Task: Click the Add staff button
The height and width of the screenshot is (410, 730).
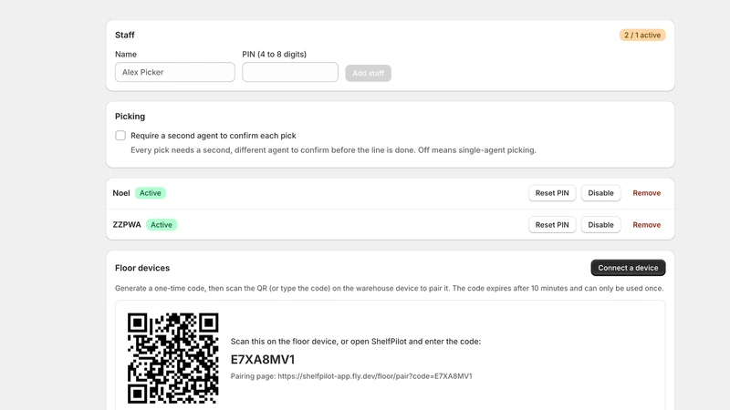Action: point(368,73)
